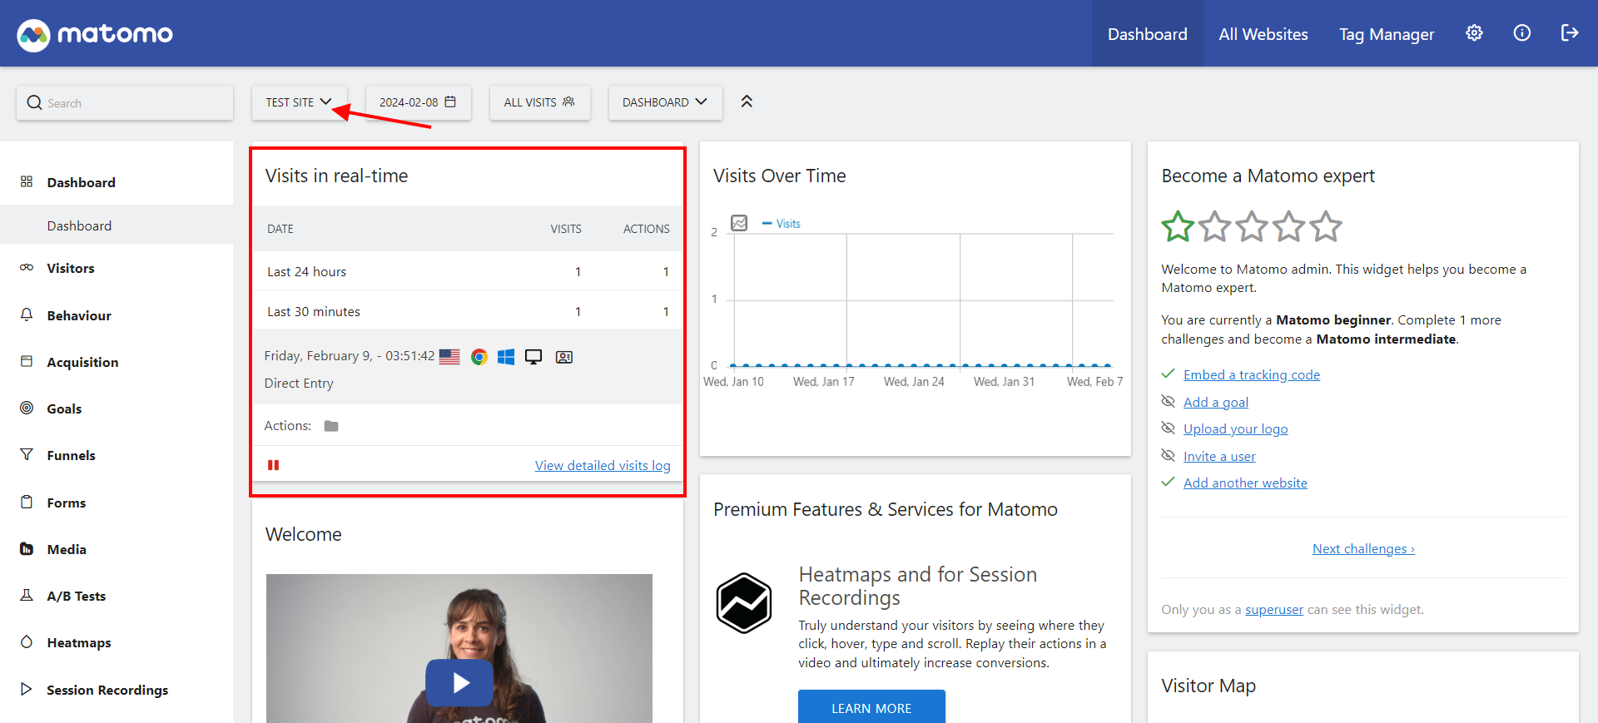Click the hidden-eye icon beside Add a goal
This screenshot has height=723, width=1598.
click(1169, 402)
